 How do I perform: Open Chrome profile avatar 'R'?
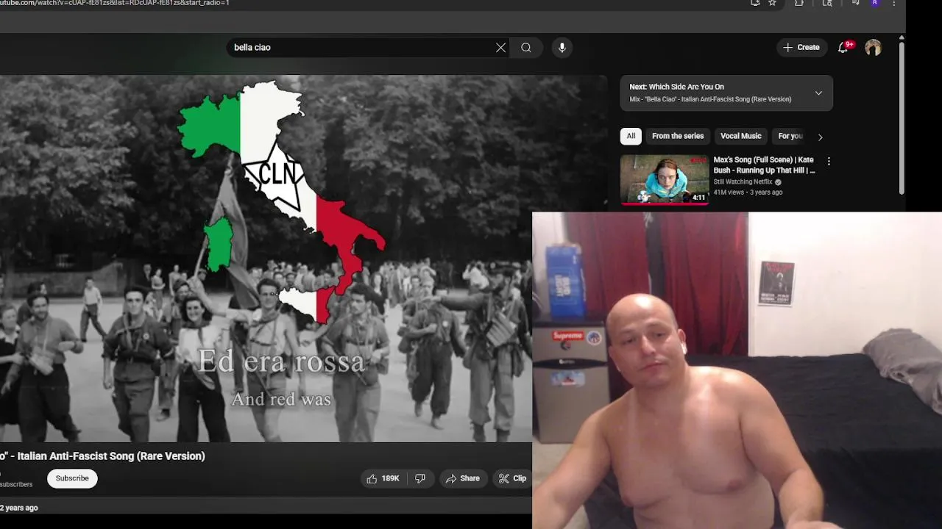click(875, 3)
